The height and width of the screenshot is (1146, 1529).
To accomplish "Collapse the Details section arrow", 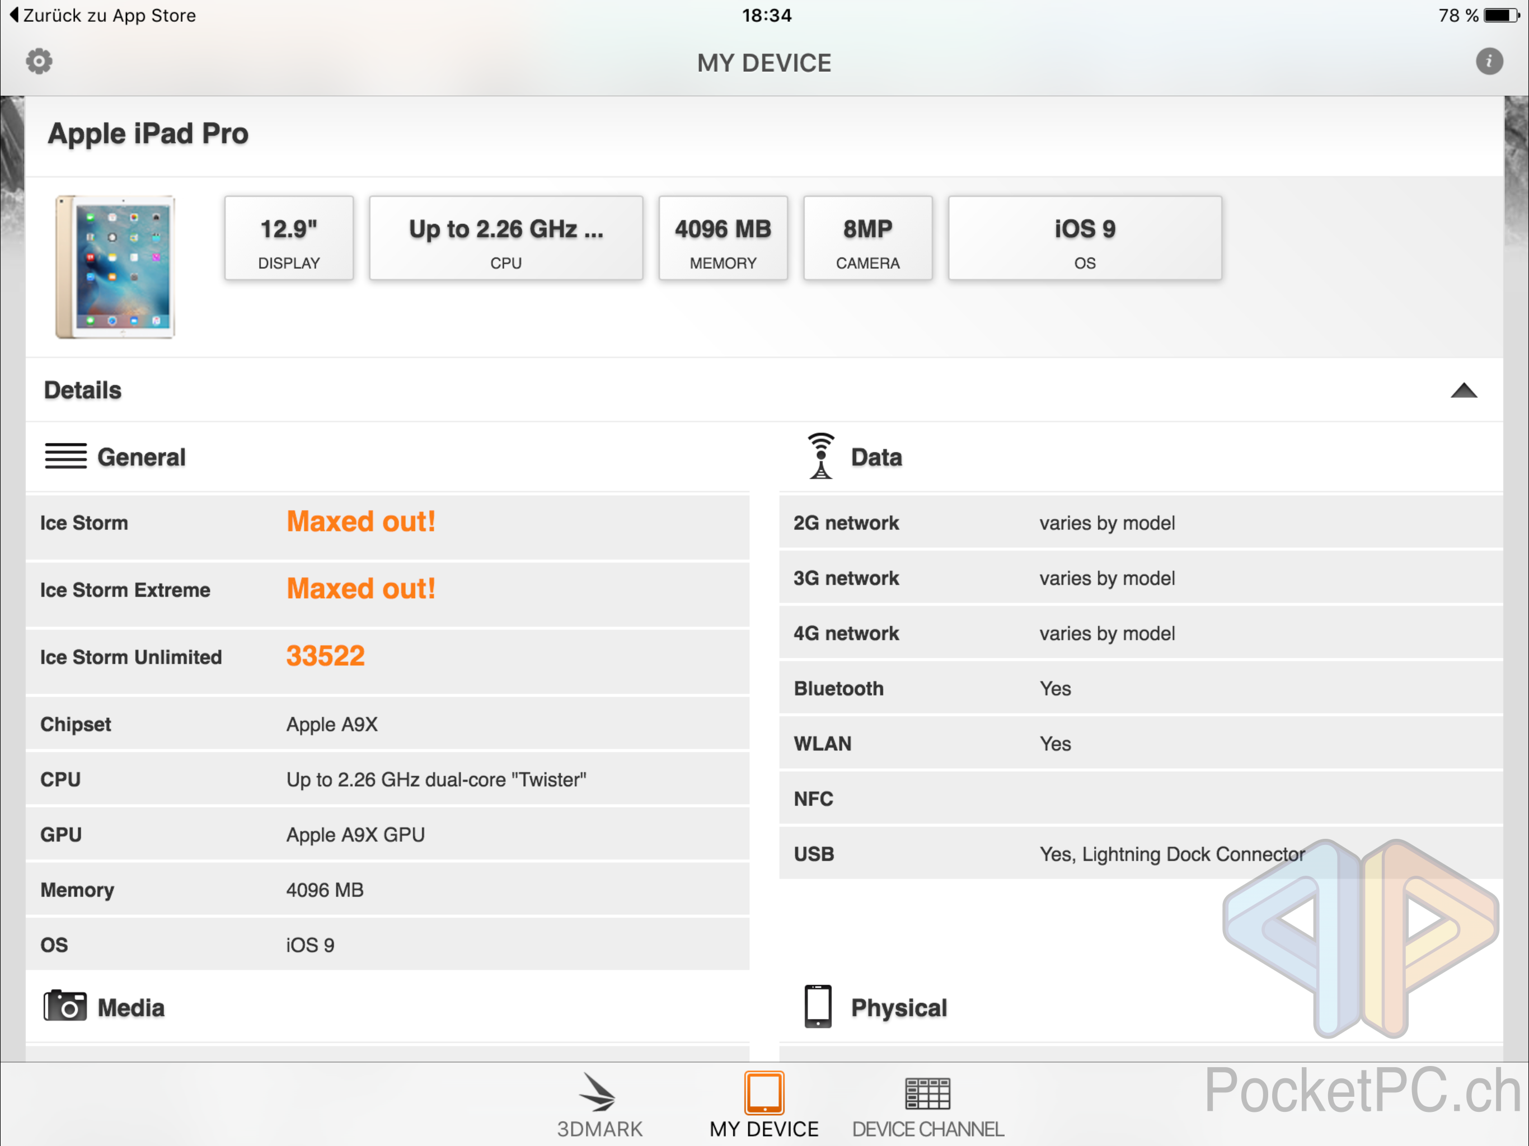I will click(1464, 391).
